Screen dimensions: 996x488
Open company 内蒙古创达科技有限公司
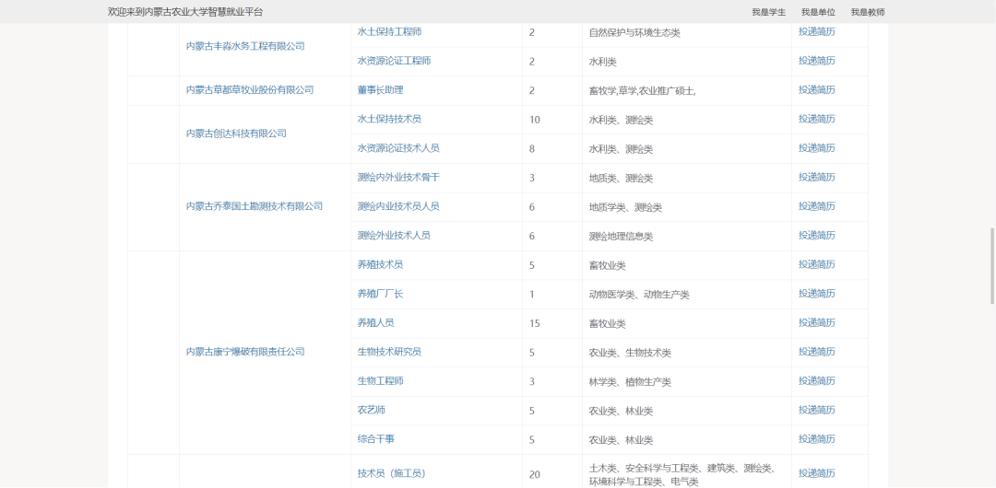click(x=236, y=134)
